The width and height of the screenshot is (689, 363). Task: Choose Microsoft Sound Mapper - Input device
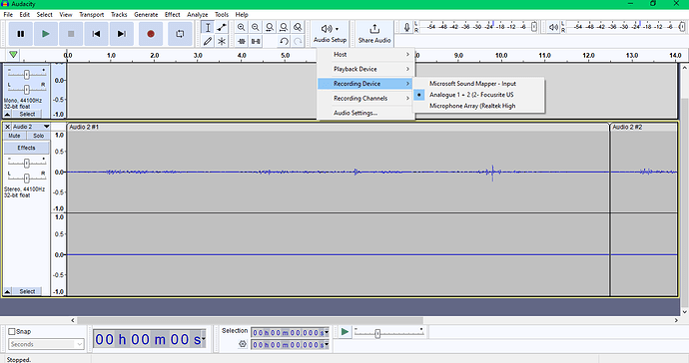(x=479, y=84)
